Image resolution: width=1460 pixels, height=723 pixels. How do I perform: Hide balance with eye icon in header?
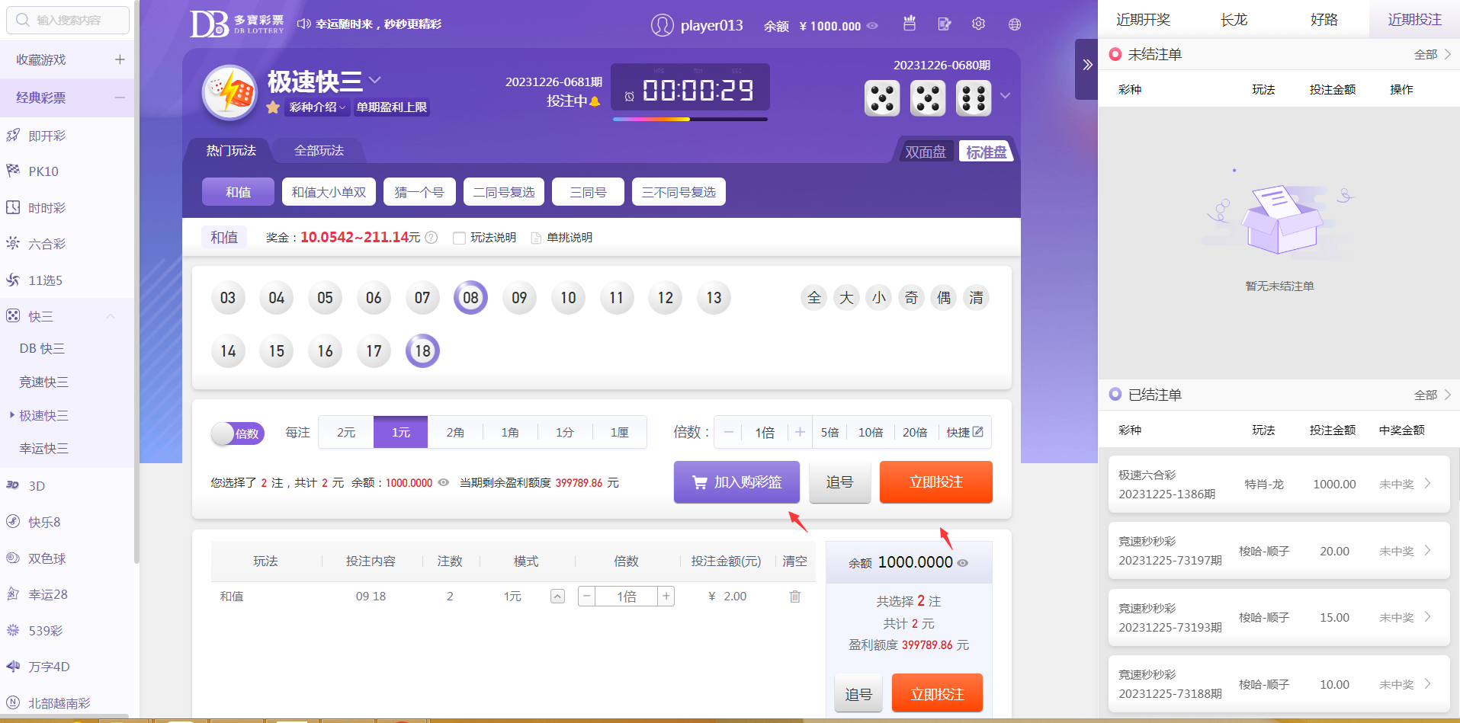click(x=873, y=26)
